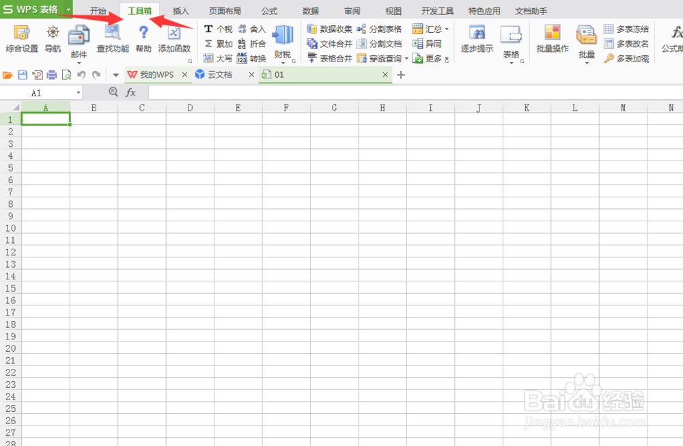The image size is (683, 446).
Task: Click 多表加密 multi-sheet encrypt
Action: click(x=626, y=58)
